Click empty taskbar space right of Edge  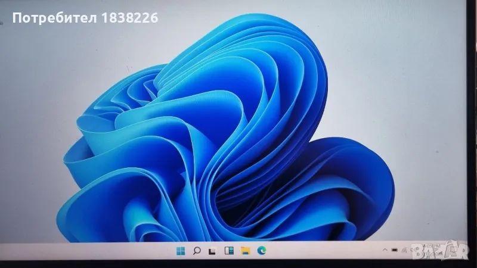[x=322, y=251]
